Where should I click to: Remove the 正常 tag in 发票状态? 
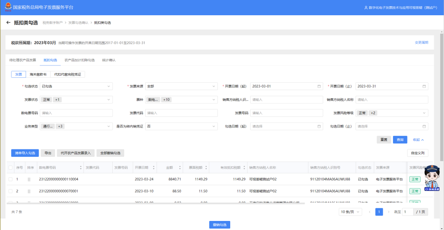click(47, 100)
